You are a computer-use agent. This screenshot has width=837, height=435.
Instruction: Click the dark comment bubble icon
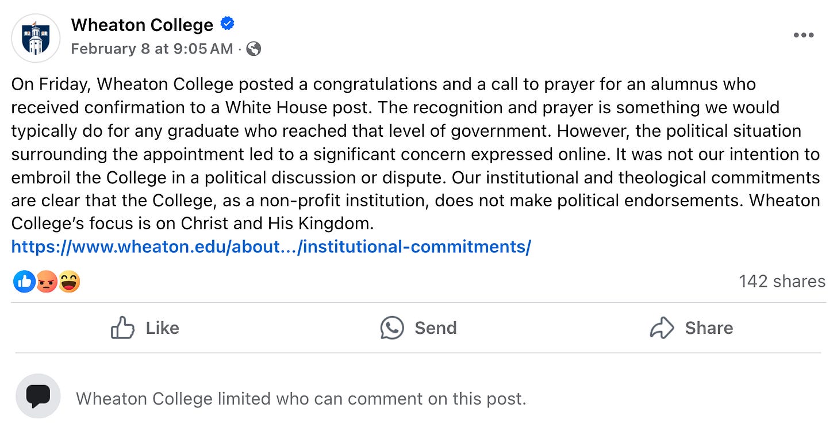(38, 396)
